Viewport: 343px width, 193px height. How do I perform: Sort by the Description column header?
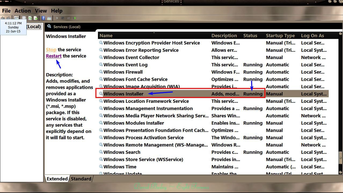point(226,35)
